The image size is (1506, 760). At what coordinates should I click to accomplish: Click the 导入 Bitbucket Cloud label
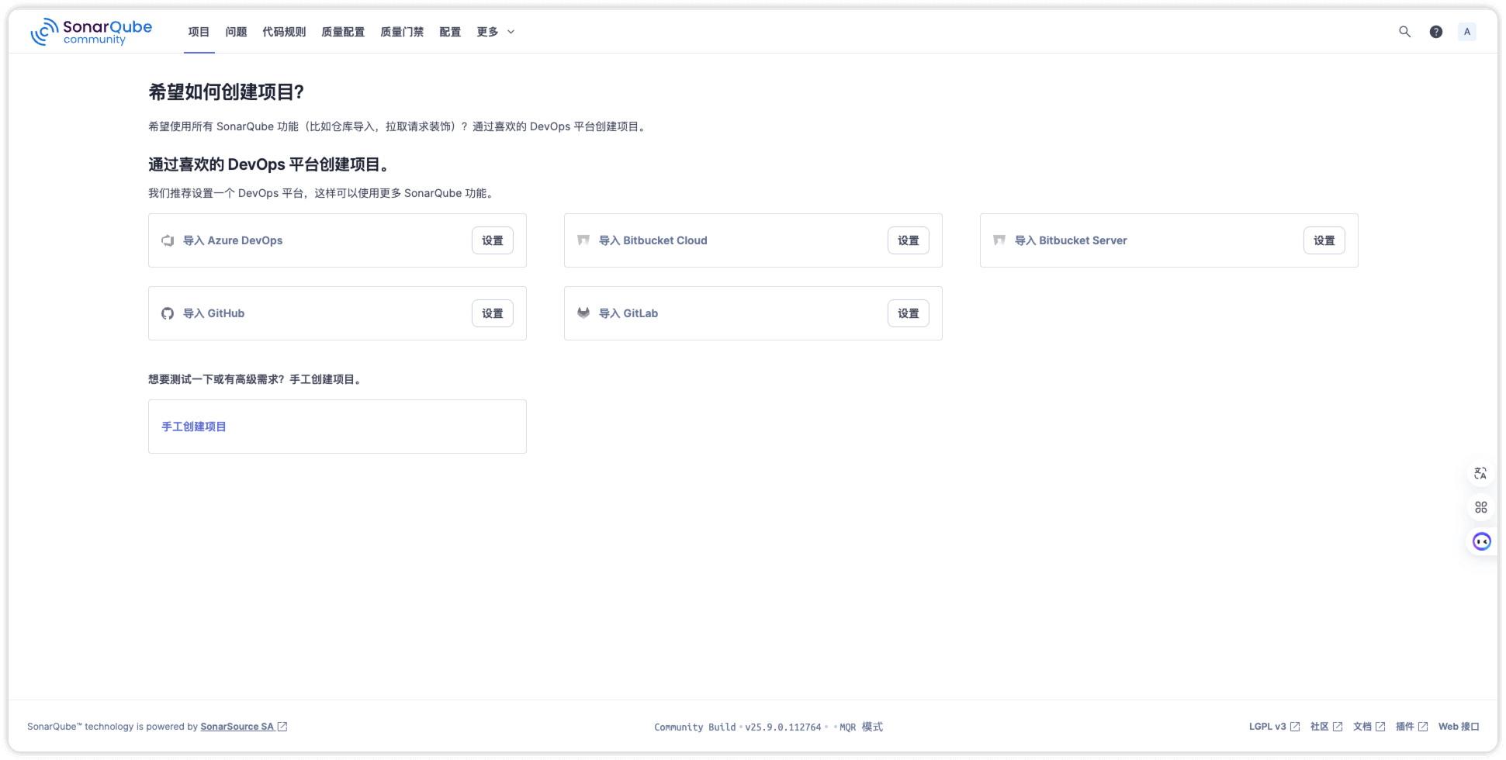point(653,240)
